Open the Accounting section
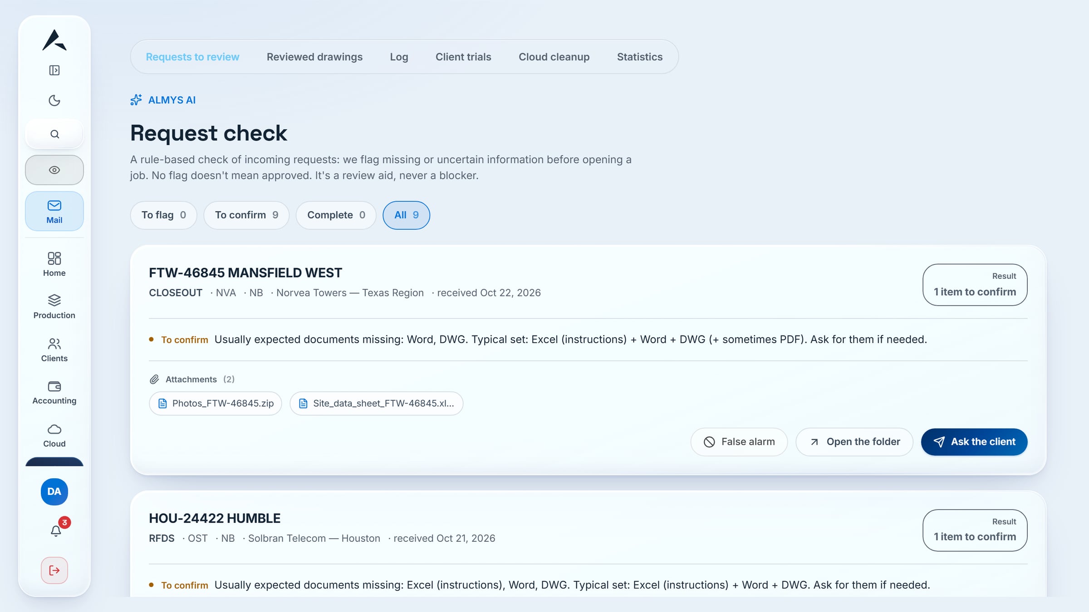 54,393
